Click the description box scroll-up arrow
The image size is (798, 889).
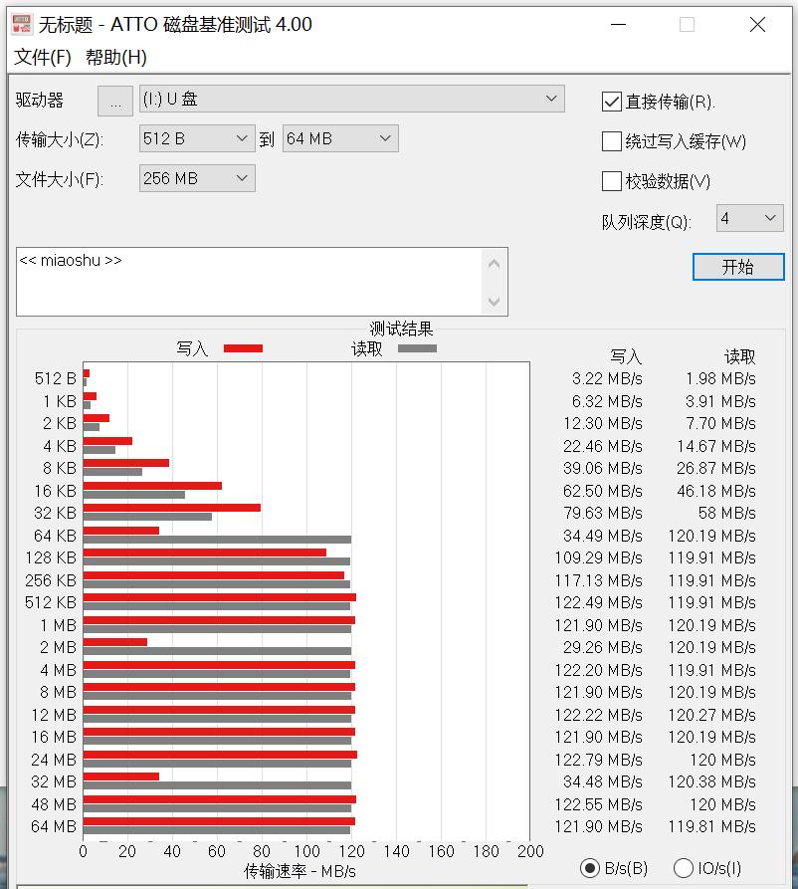[495, 261]
